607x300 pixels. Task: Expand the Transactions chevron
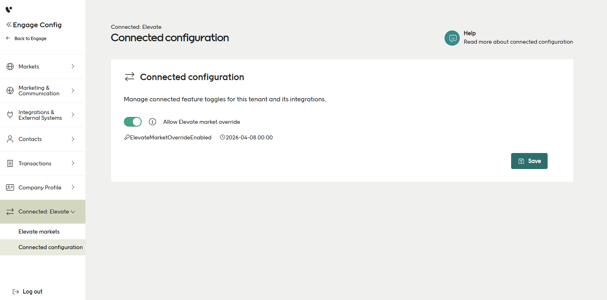73,163
